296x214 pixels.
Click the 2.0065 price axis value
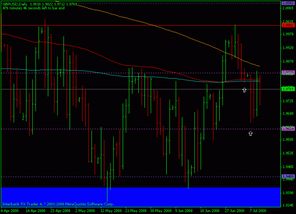pyautogui.click(x=288, y=8)
